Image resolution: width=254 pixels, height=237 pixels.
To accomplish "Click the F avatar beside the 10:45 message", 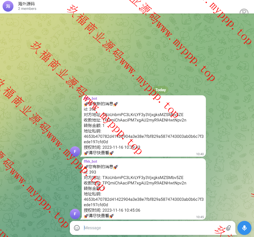I will click(x=75, y=214).
